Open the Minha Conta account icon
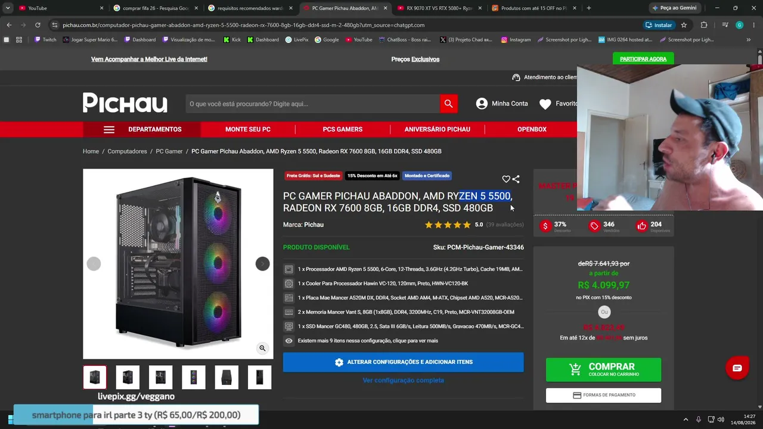This screenshot has width=763, height=429. [x=482, y=104]
